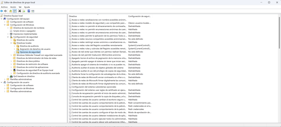
Task: Collapse the Directivas locales tree node
Action: click(x=11, y=43)
